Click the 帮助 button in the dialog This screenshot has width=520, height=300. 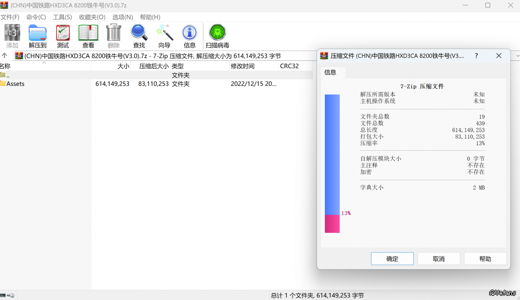pos(485,259)
